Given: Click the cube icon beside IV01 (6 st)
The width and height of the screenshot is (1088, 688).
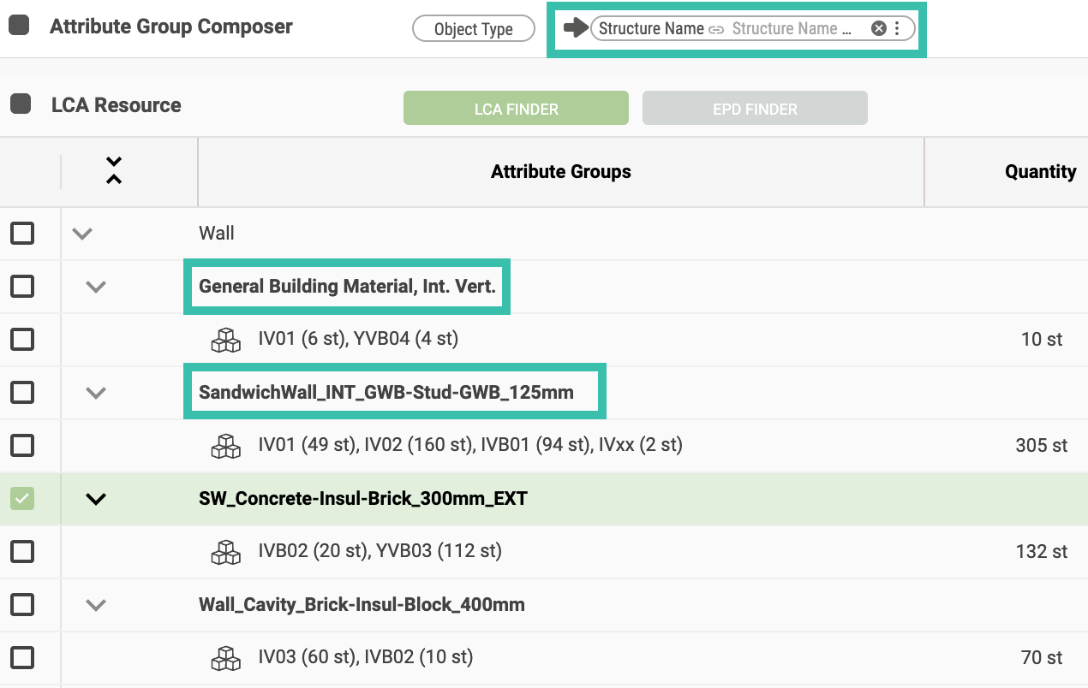Looking at the screenshot, I should click(226, 340).
